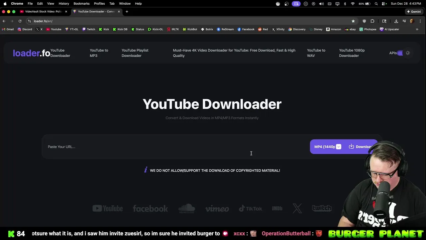Open the Window menu
Viewport: 426px width, 240px height.
pyautogui.click(x=125, y=4)
